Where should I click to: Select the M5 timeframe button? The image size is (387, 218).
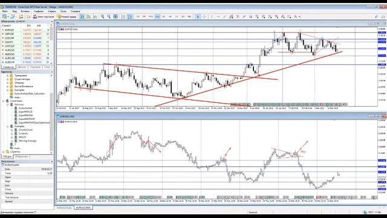click(145, 16)
